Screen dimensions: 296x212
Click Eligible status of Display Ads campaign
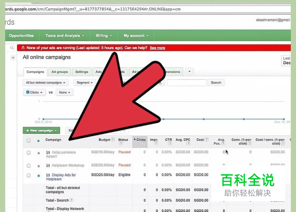pos(124,175)
